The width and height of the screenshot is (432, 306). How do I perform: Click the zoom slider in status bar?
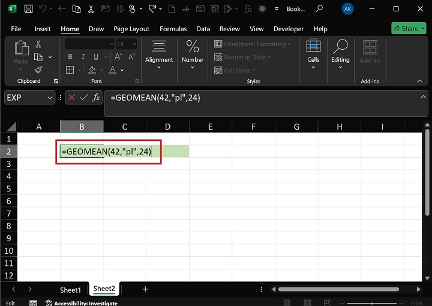[371, 303]
